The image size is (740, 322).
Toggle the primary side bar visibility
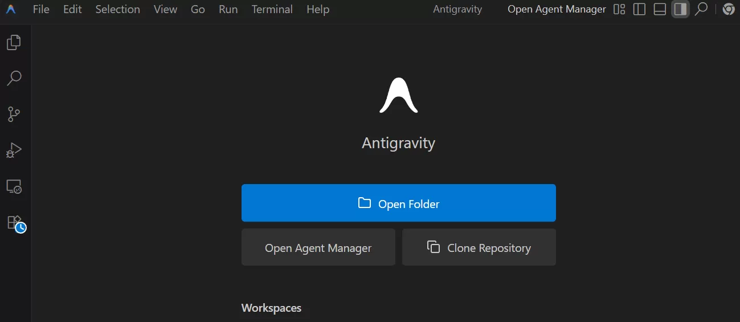click(639, 9)
